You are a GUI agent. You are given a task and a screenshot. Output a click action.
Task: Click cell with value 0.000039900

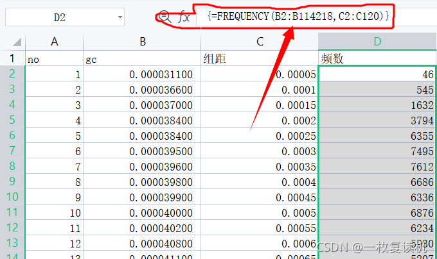[x=142, y=197]
